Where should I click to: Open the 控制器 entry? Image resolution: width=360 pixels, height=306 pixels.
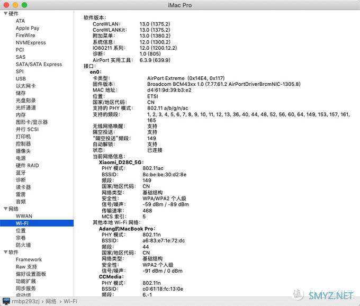point(23,143)
